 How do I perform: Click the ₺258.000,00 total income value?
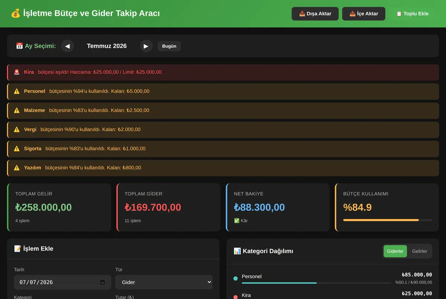pos(43,207)
